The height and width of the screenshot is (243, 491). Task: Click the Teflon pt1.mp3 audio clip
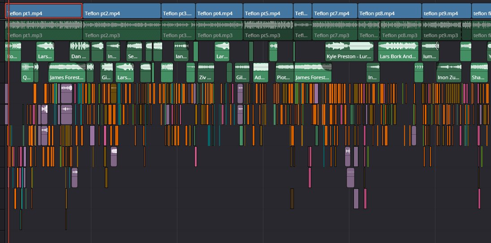(44, 30)
